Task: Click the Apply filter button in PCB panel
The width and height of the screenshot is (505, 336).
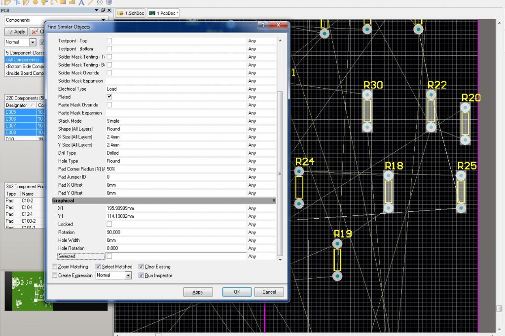Action: point(16,32)
